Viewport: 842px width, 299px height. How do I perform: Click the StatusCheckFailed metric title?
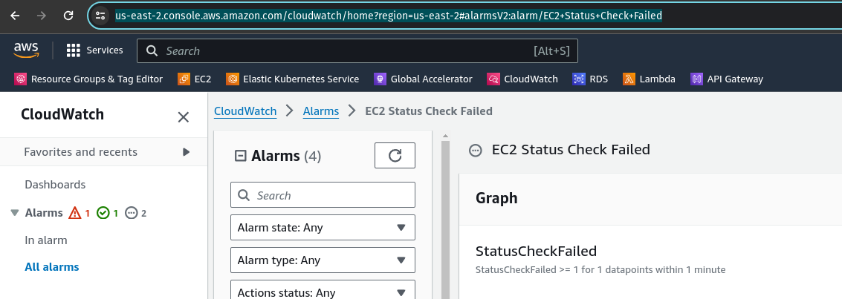pyautogui.click(x=536, y=251)
